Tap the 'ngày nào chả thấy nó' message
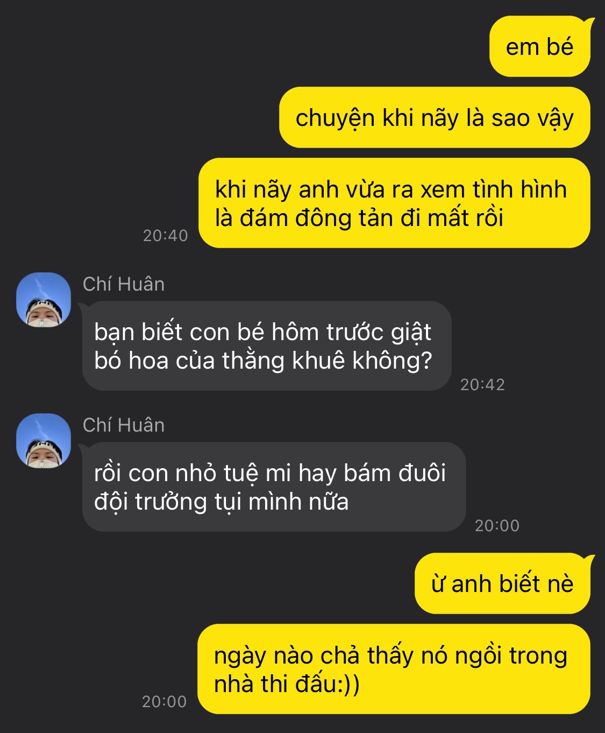605x733 pixels. point(394,669)
